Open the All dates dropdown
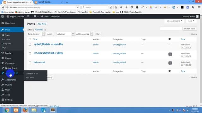Screen dimensions: 202x113 65,34
